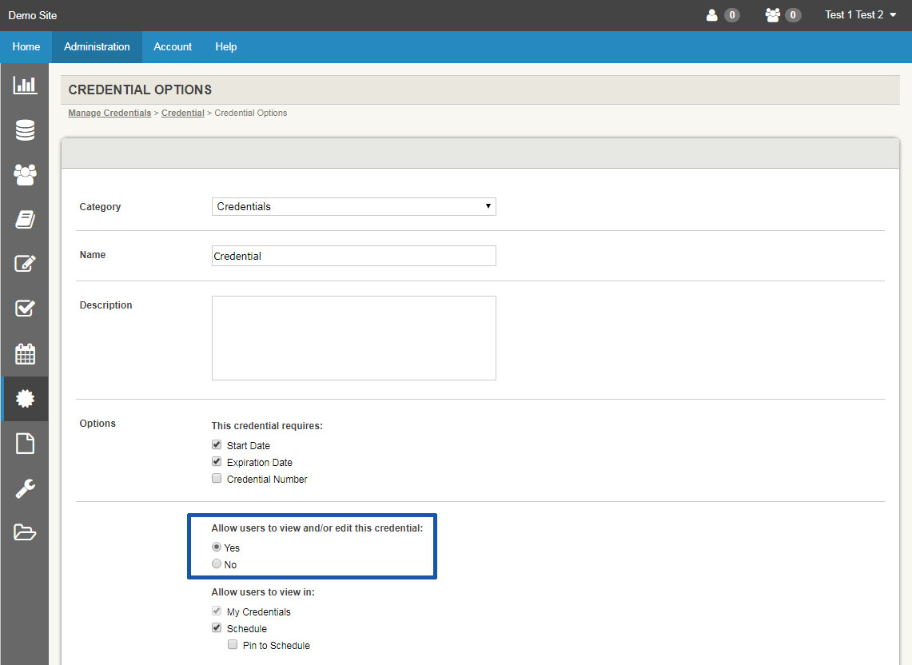Screen dimensions: 912x665
Task: Open the bar chart reports icon
Action: click(25, 85)
